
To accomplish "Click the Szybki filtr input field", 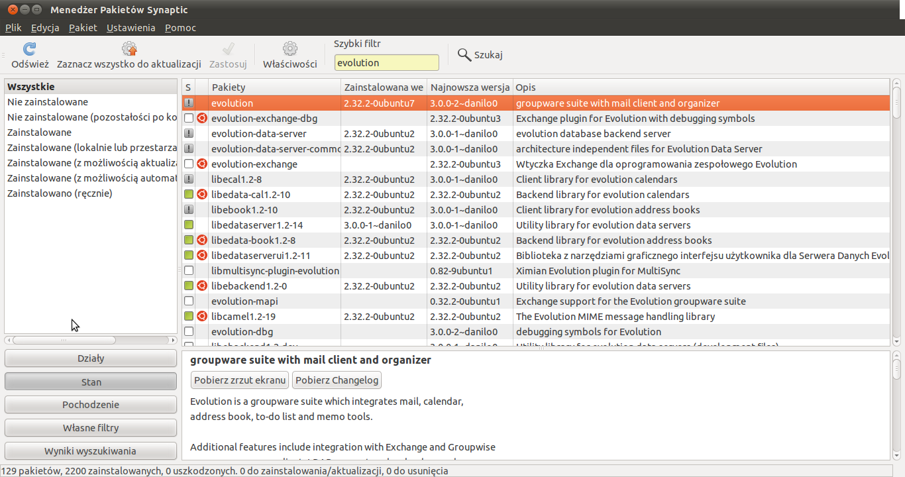I will 386,62.
